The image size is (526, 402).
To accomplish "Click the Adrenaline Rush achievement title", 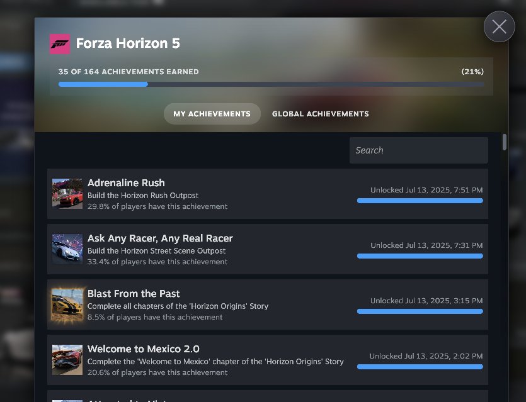I will pos(126,182).
